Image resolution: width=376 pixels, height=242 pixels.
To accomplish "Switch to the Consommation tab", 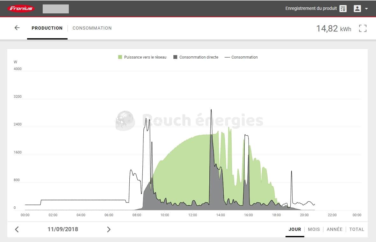I will point(92,28).
